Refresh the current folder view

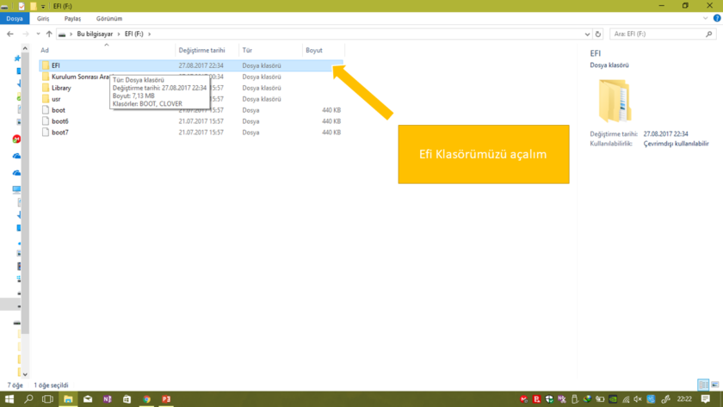point(598,34)
